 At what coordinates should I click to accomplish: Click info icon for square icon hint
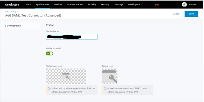coord(105,88)
